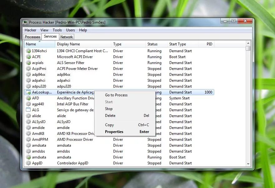Choose Go to Process in context menu

[x=125, y=95]
